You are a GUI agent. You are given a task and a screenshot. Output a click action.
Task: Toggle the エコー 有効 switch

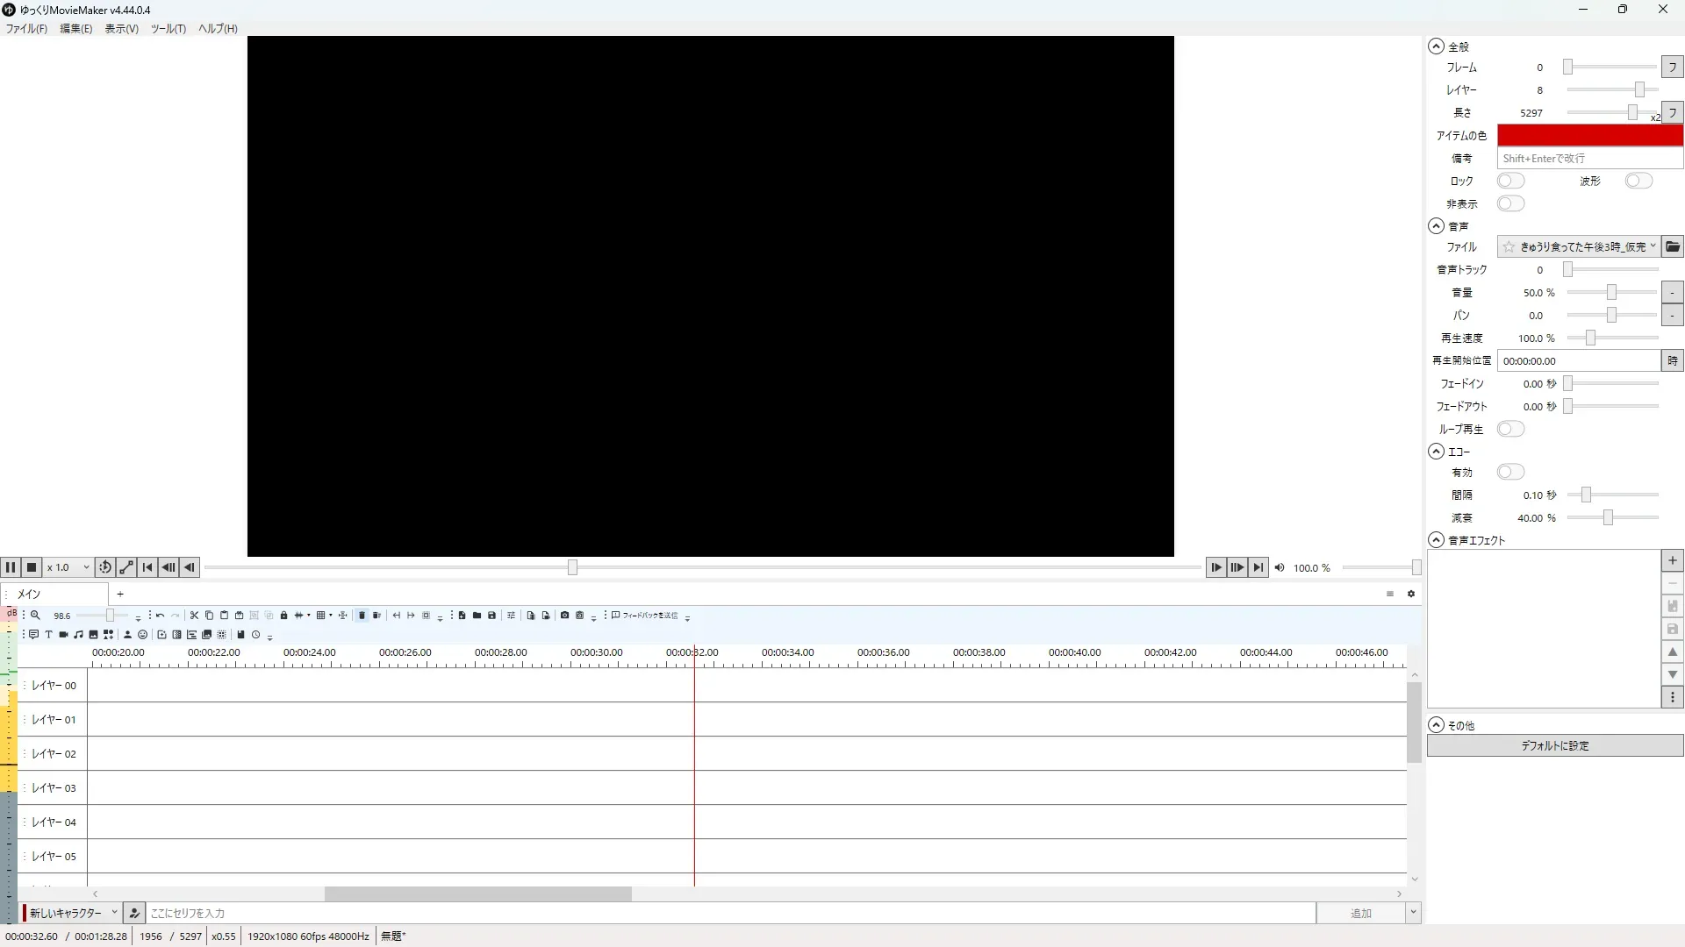pos(1510,473)
